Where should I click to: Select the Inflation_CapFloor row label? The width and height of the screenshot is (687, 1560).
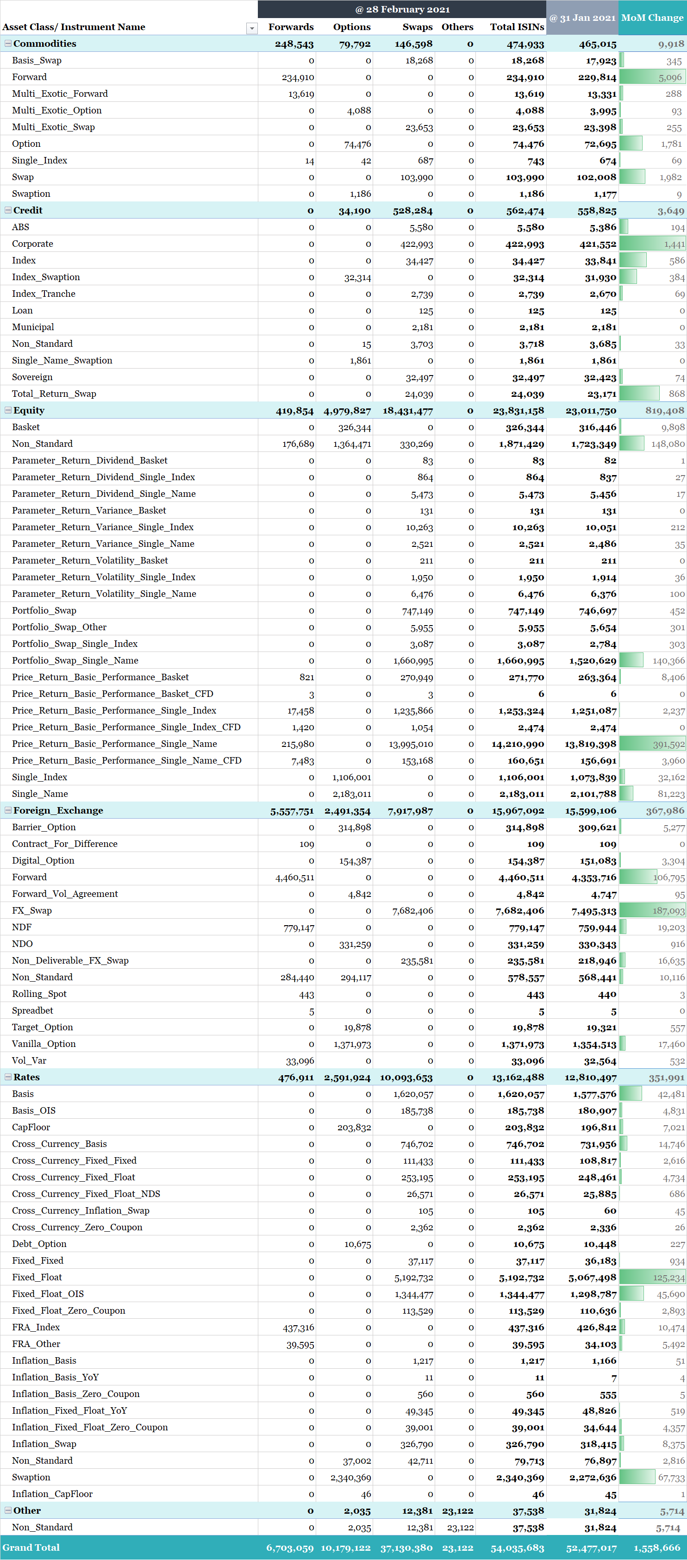coord(52,1494)
